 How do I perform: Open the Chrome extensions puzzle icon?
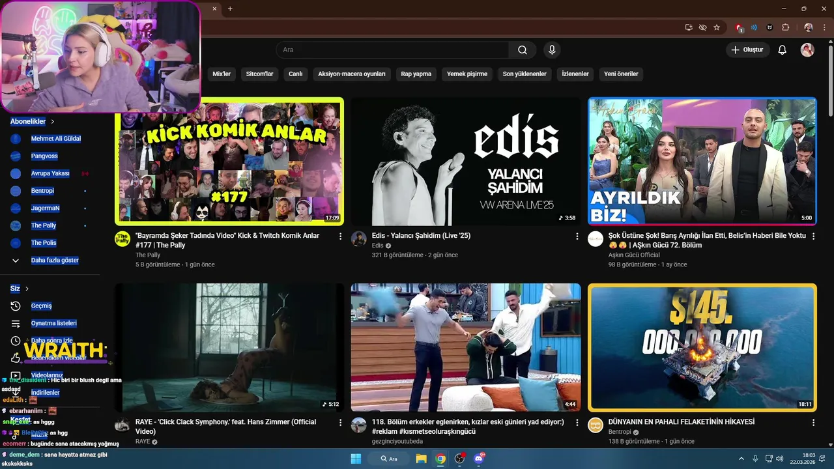(786, 27)
